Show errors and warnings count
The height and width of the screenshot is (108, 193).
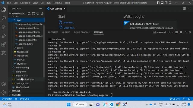pyautogui.click(x=25, y=99)
